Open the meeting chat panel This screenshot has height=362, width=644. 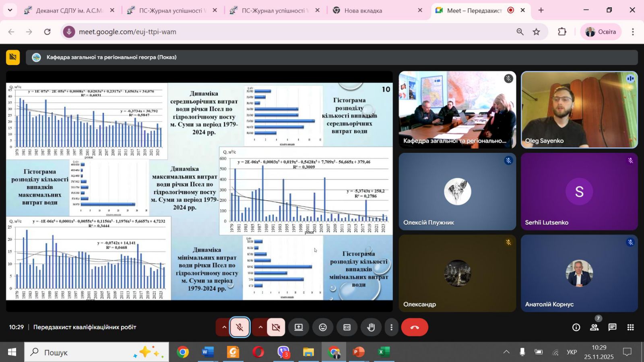pyautogui.click(x=612, y=327)
